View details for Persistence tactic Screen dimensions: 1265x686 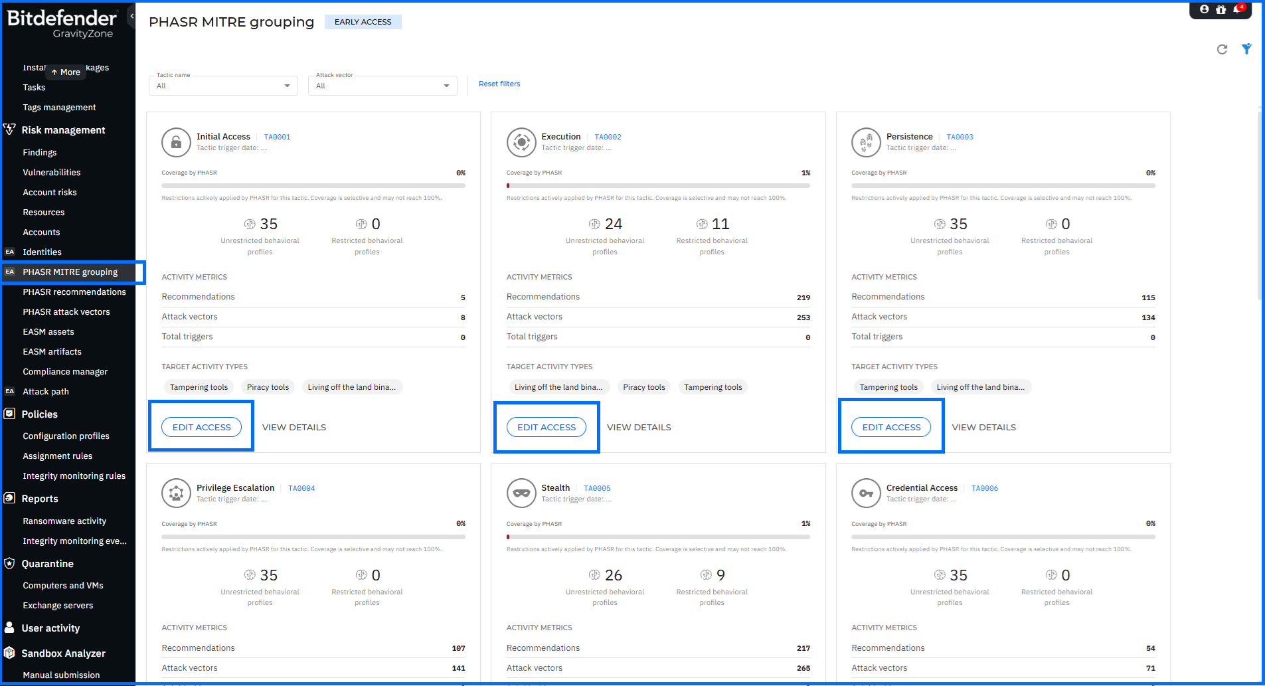click(984, 427)
